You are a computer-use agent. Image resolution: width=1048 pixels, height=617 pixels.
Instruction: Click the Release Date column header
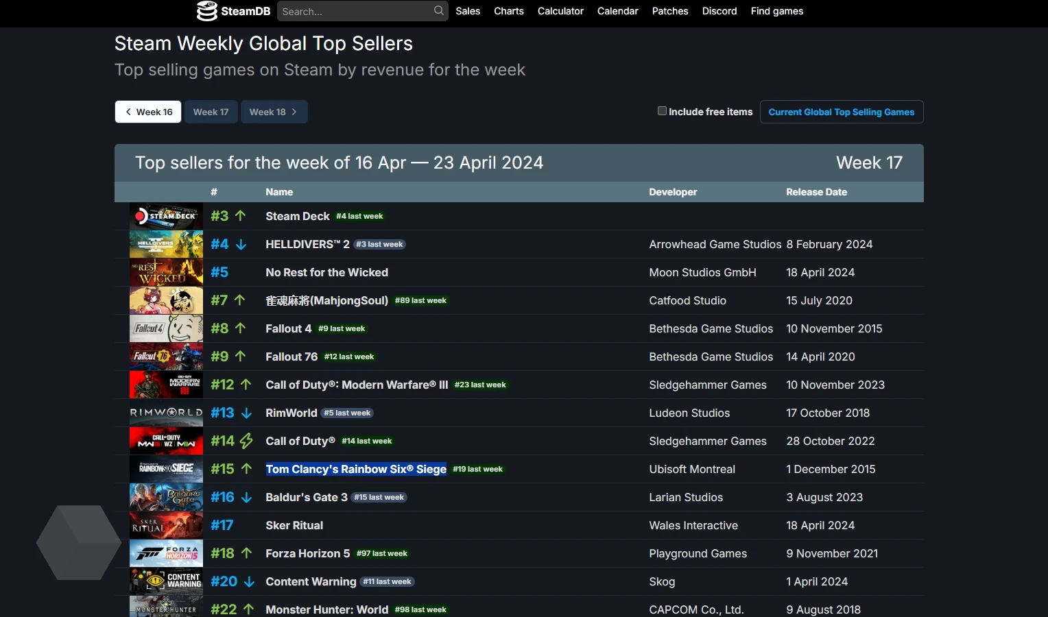[x=816, y=192]
